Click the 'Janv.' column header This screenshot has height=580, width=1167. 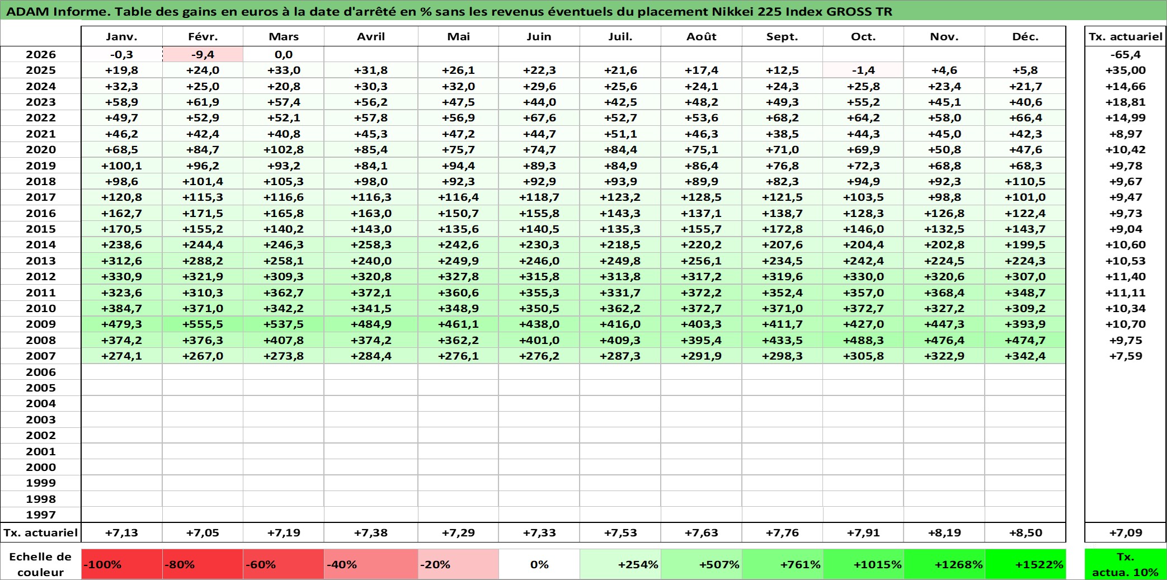(x=121, y=36)
